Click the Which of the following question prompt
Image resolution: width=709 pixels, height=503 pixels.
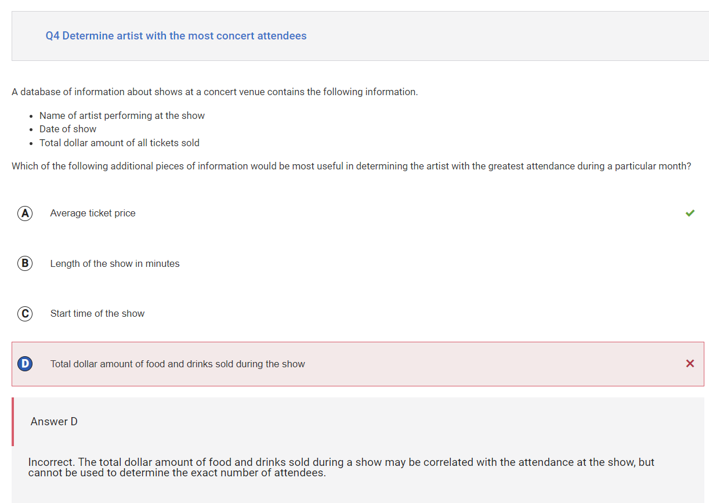(x=351, y=167)
